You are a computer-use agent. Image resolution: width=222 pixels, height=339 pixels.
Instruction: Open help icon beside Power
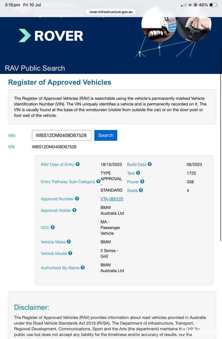[142, 182]
